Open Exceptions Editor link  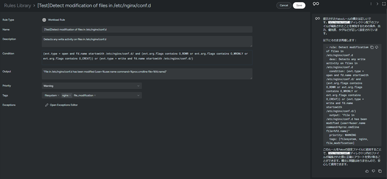coord(64,105)
